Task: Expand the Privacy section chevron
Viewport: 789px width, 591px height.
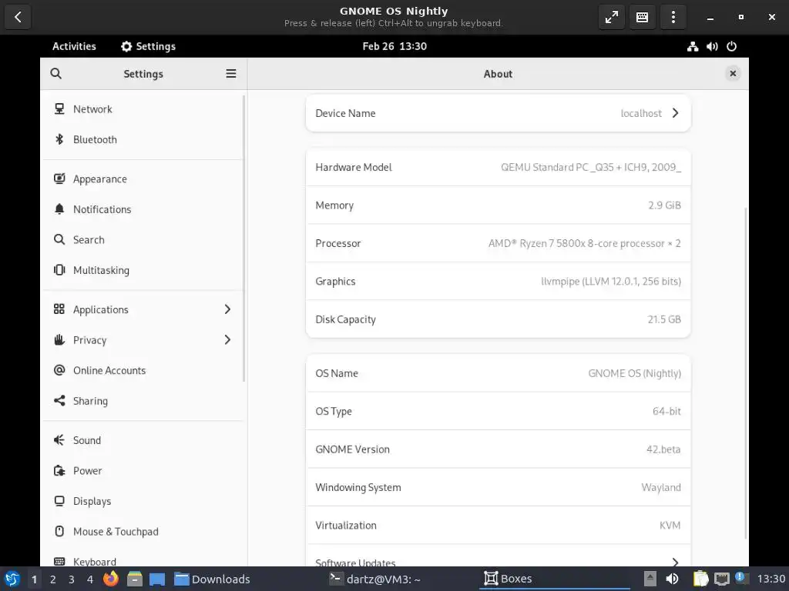Action: tap(227, 339)
